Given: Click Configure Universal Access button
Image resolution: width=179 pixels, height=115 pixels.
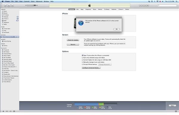Looking at the screenshot, I should coord(91,68).
